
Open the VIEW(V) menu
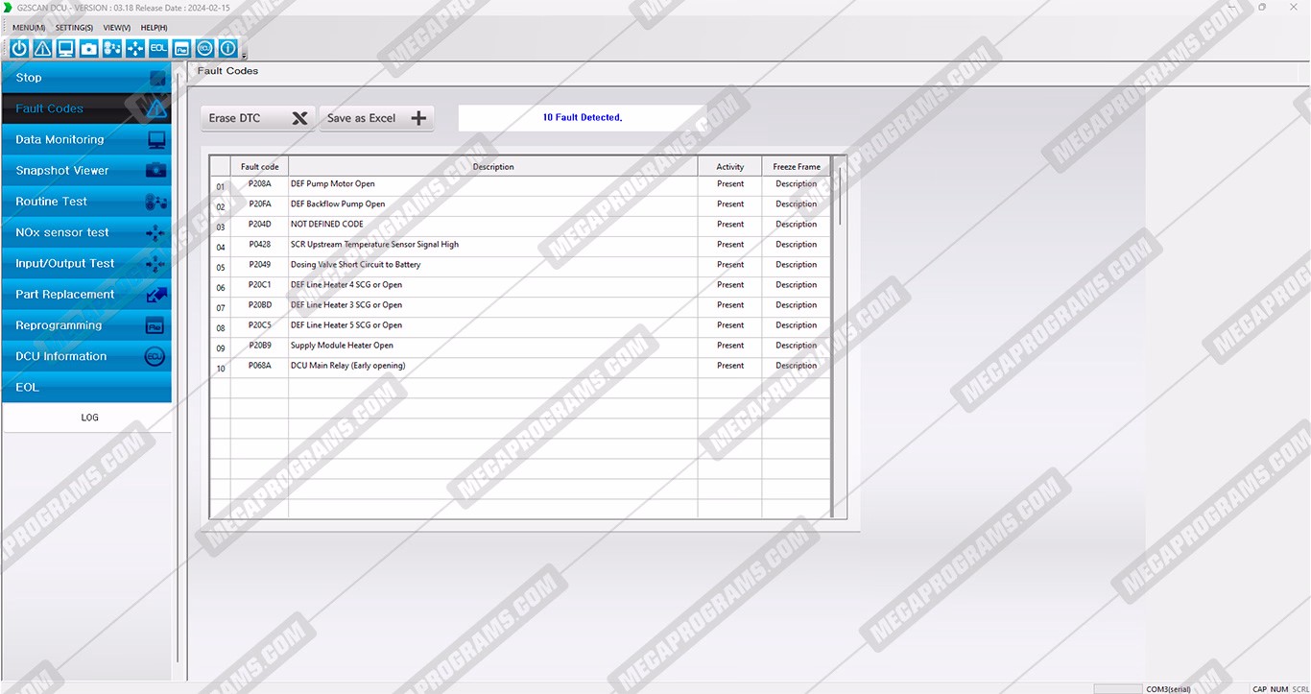pos(116,28)
